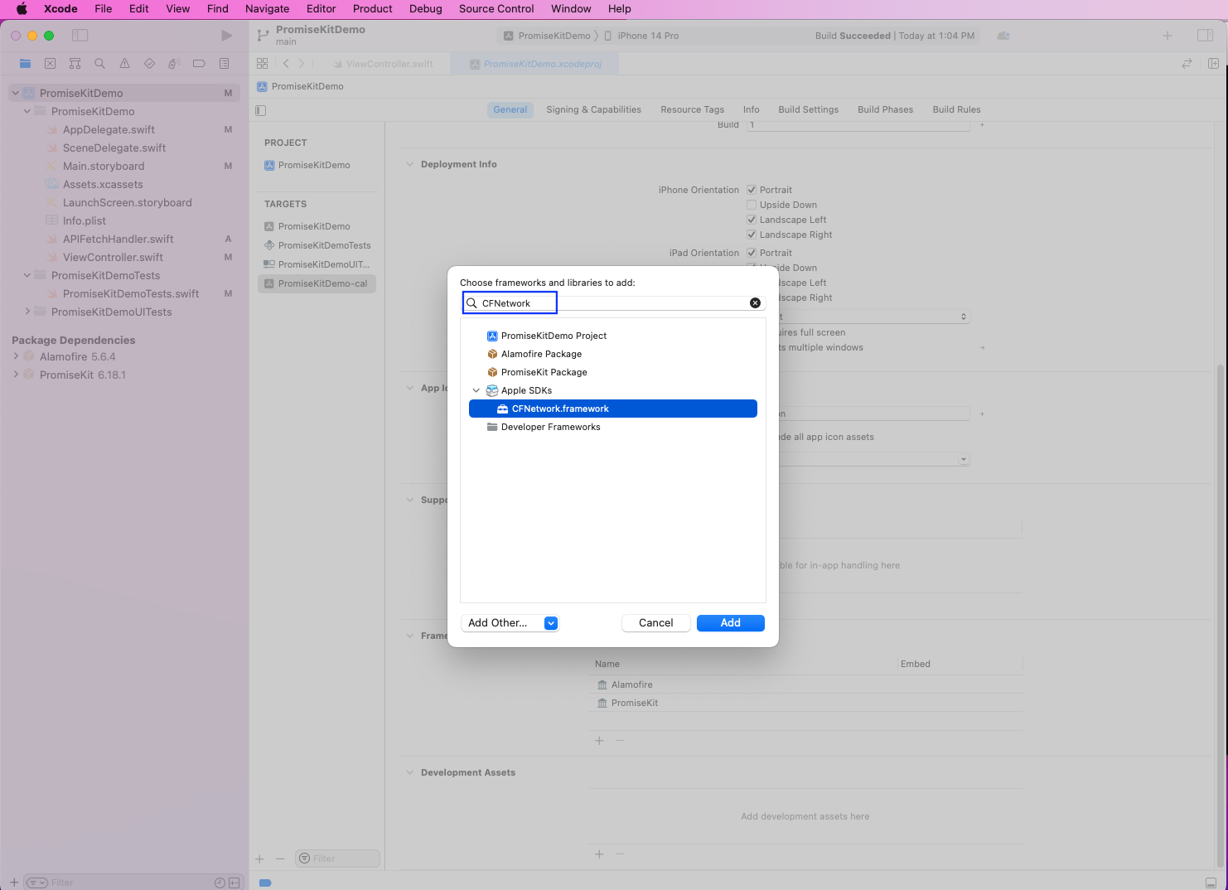Open APIFetchHandler.swift in navigator
The width and height of the screenshot is (1228, 890).
click(x=118, y=239)
